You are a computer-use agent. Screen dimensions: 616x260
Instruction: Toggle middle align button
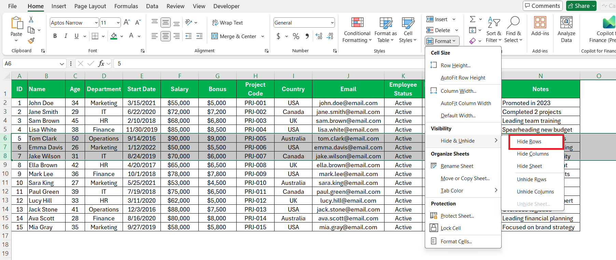click(166, 23)
